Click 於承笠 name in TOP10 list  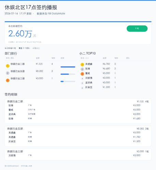[x=89, y=87]
